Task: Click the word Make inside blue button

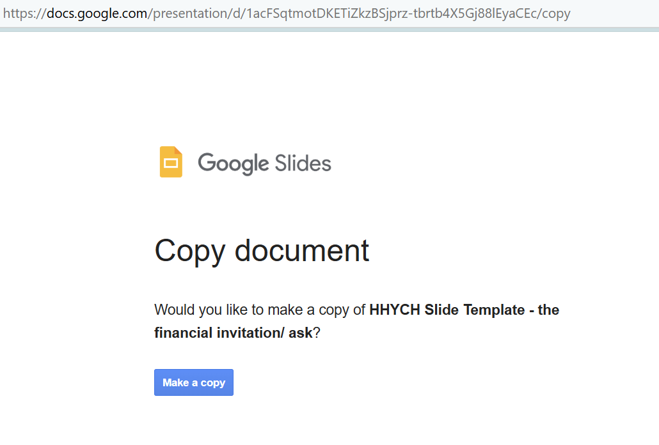Action: (175, 382)
